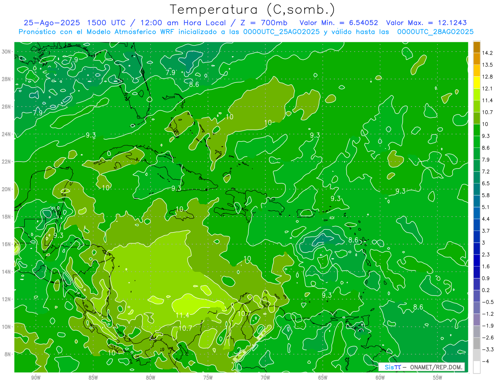496x383 pixels.
Task: Click the '80W' longitude axis label
Action: 150,378
